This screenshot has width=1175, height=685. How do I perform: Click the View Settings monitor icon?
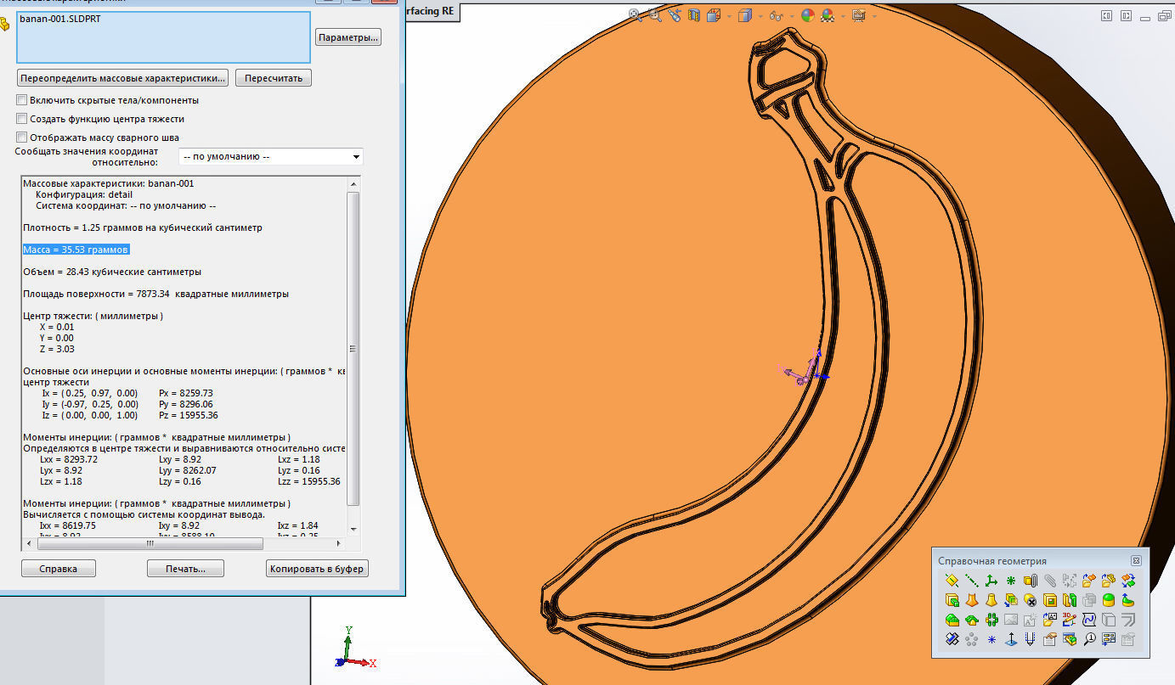tap(858, 15)
